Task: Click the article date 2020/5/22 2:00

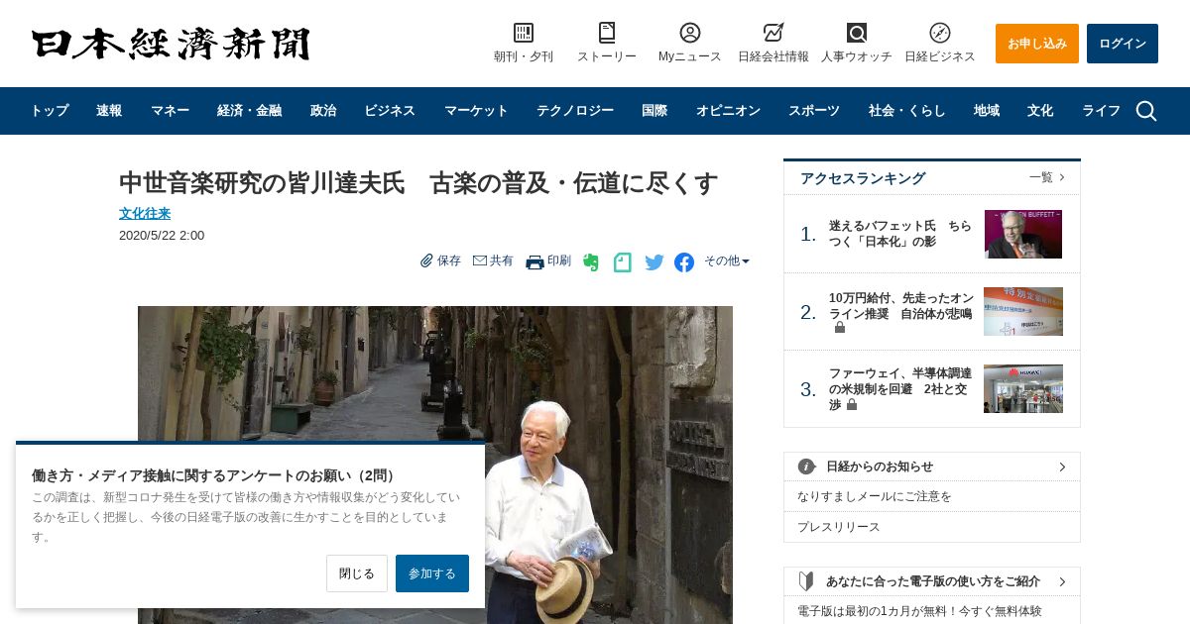Action: [162, 236]
